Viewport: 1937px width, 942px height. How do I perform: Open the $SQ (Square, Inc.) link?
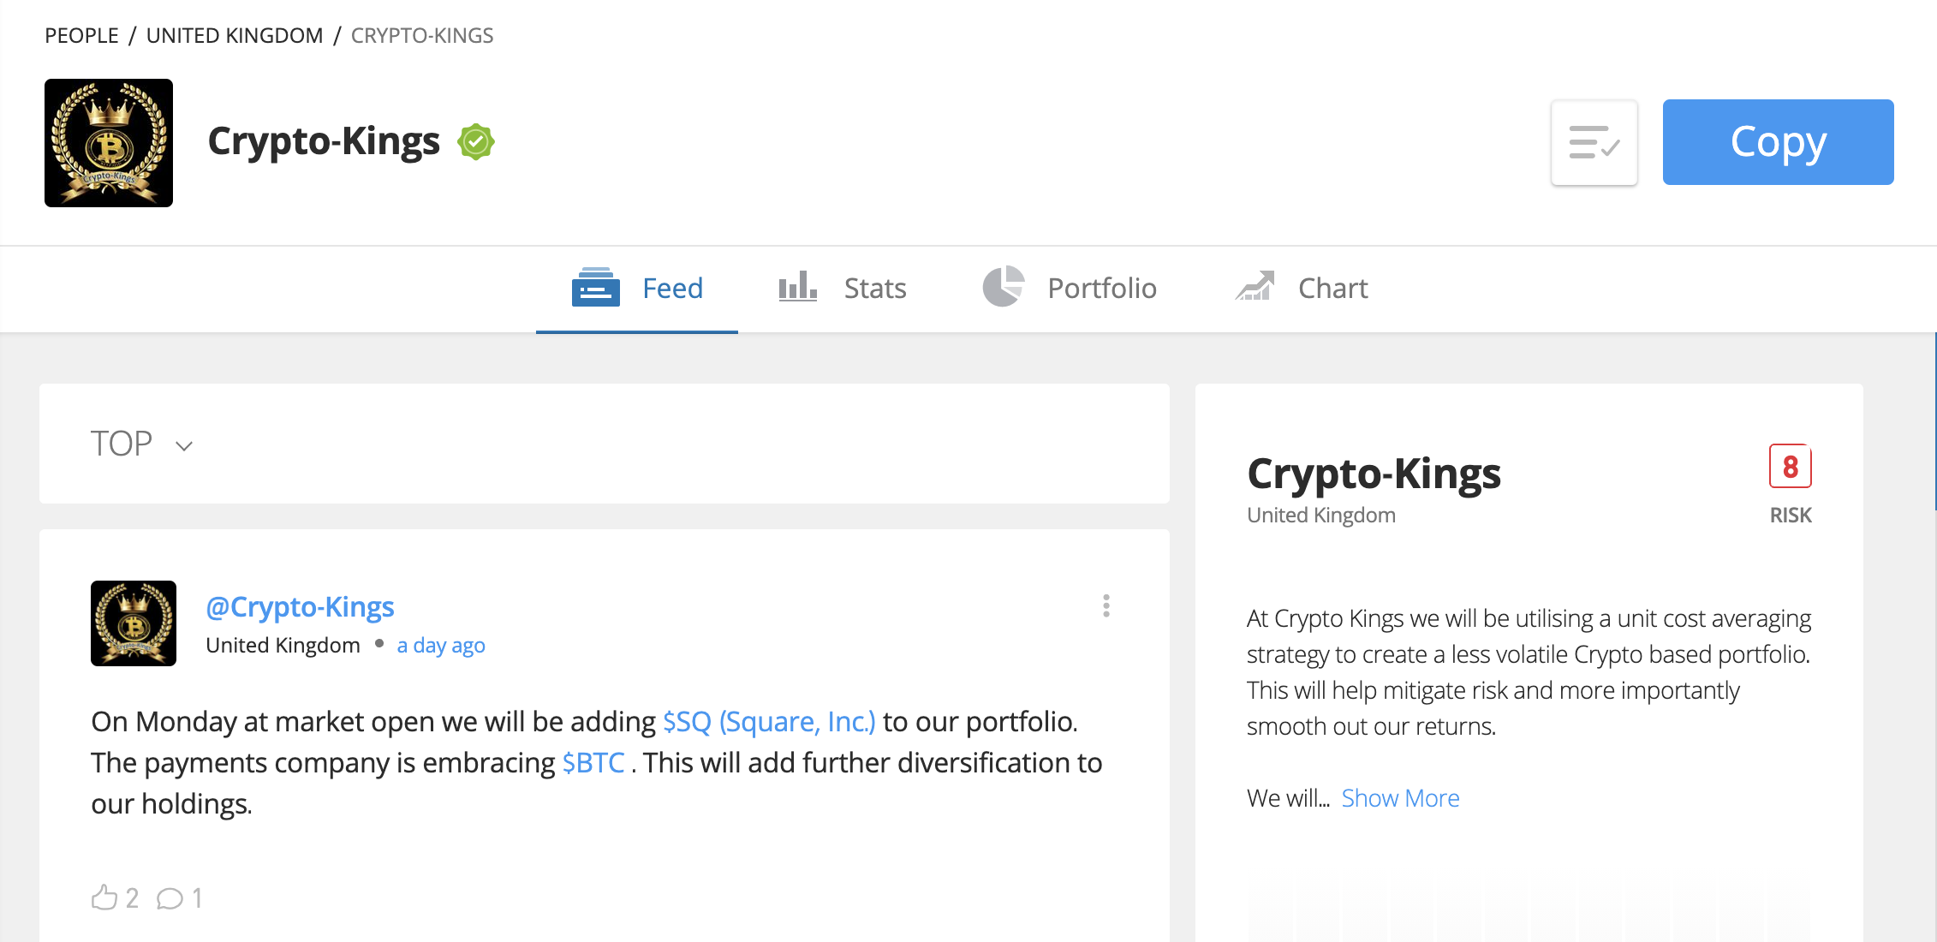pos(769,721)
